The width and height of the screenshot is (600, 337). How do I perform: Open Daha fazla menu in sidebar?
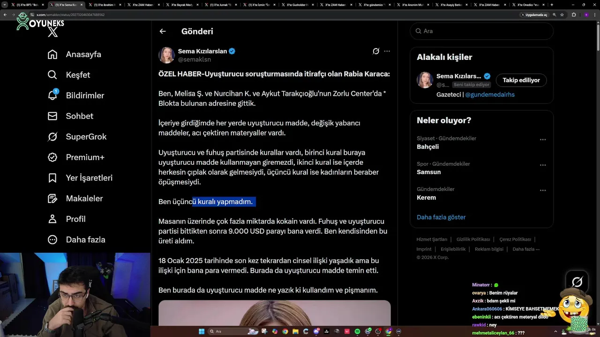(76, 240)
